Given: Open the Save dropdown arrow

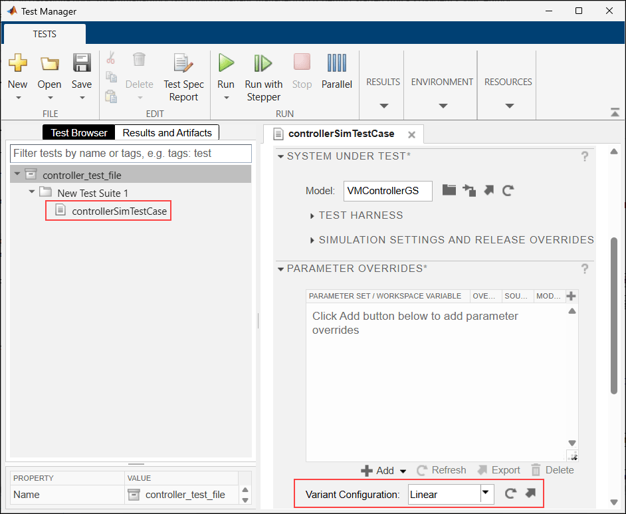Looking at the screenshot, I should tap(82, 98).
